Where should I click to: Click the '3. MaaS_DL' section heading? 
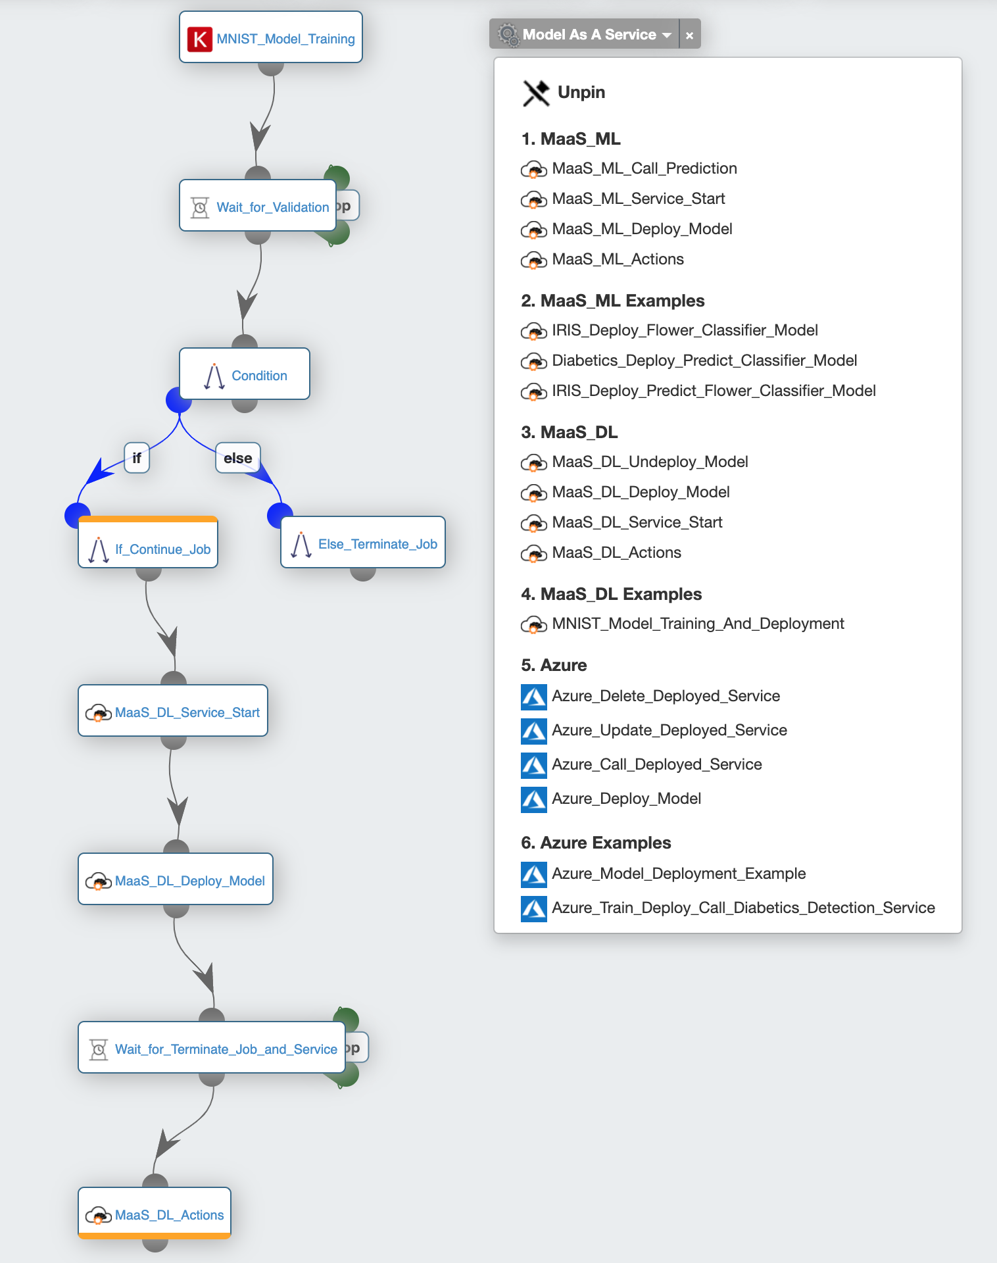tap(570, 433)
